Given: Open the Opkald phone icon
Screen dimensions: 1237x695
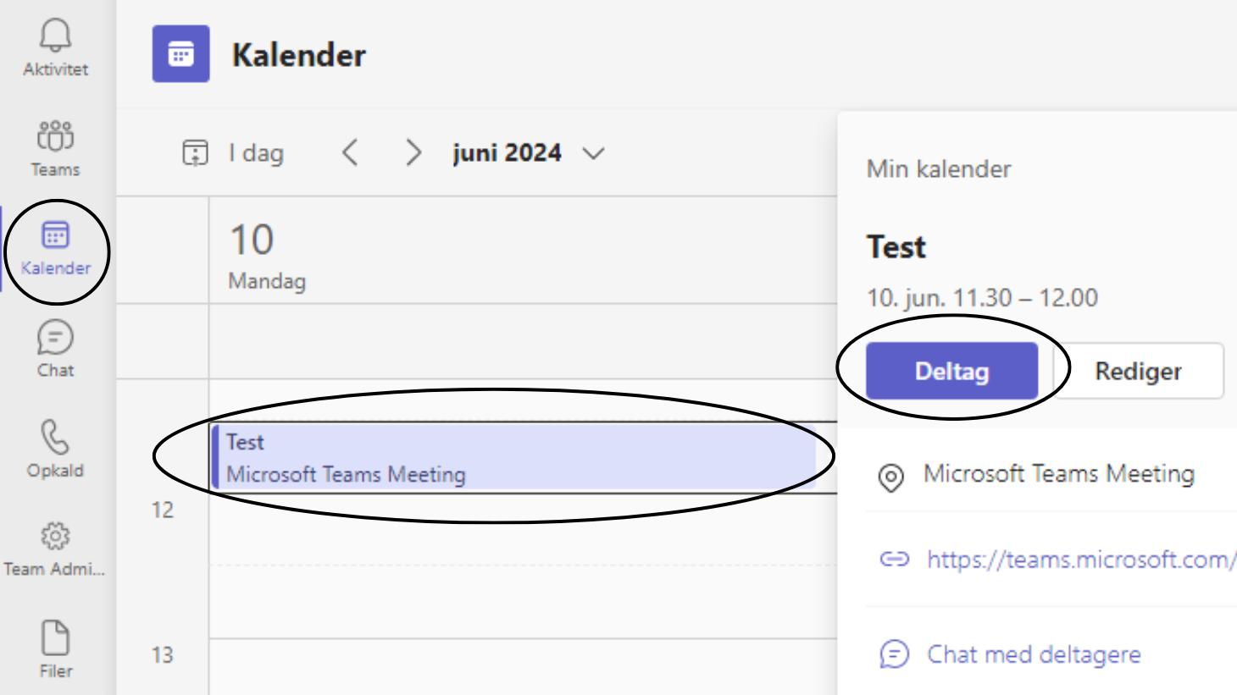Looking at the screenshot, I should coord(55,438).
